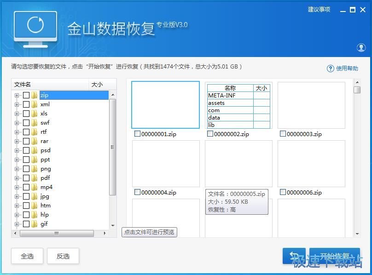Select the rtf folder row
This screenshot has height=275, width=372.
(x=43, y=132)
